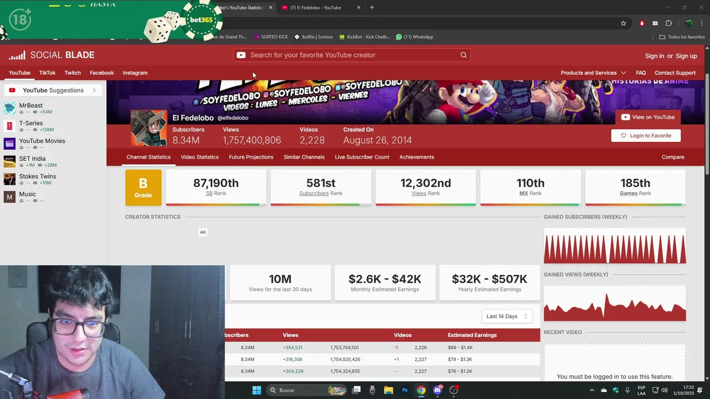Switch to the Future Projections tab
This screenshot has height=399, width=710.
click(x=251, y=157)
